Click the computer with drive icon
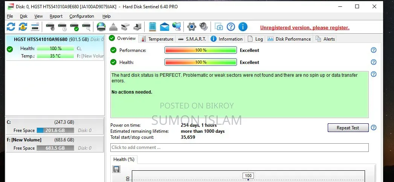Screen dimensions: 394x182 (x=137, y=27)
